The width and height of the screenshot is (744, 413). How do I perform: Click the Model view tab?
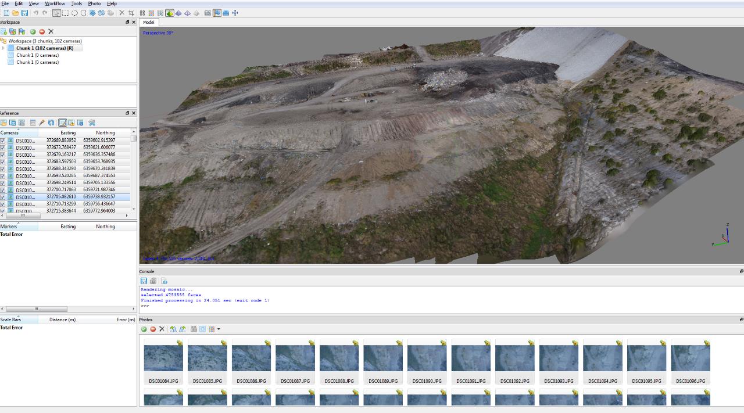pyautogui.click(x=149, y=22)
